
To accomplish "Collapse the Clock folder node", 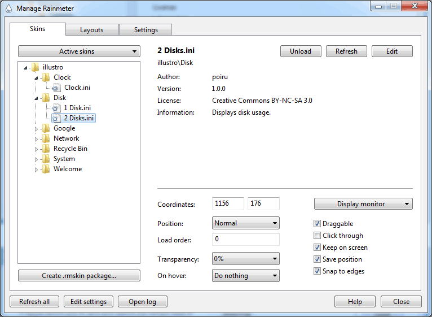I will [36, 78].
